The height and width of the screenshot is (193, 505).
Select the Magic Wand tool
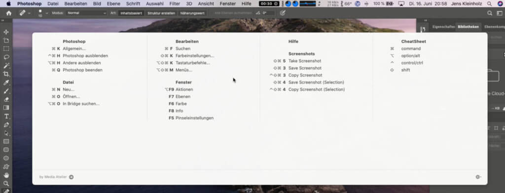6,66
